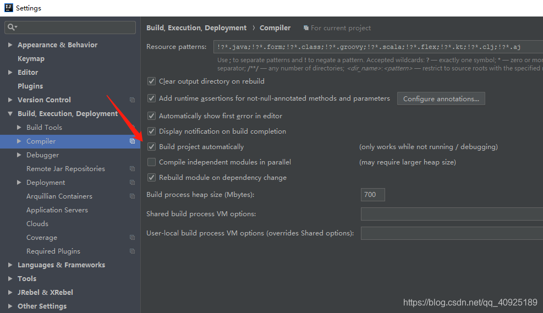Expand the Debugger subtree
This screenshot has width=543, height=313.
point(19,155)
